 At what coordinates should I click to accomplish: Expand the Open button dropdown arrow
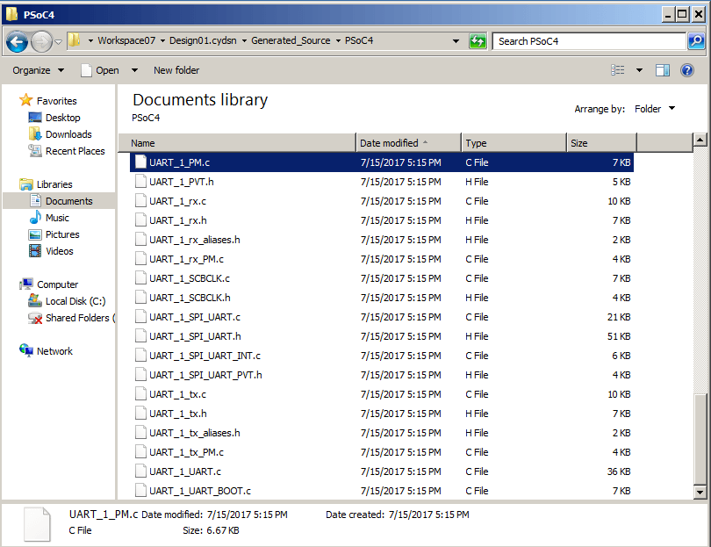pyautogui.click(x=134, y=70)
